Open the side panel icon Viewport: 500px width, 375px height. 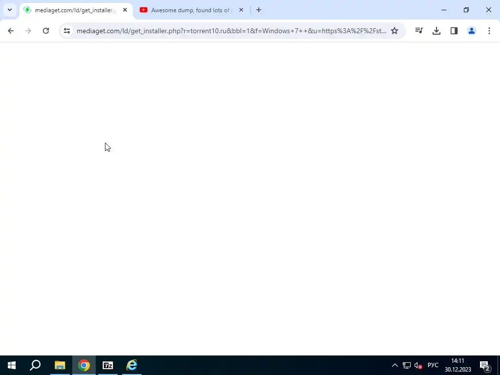454,31
